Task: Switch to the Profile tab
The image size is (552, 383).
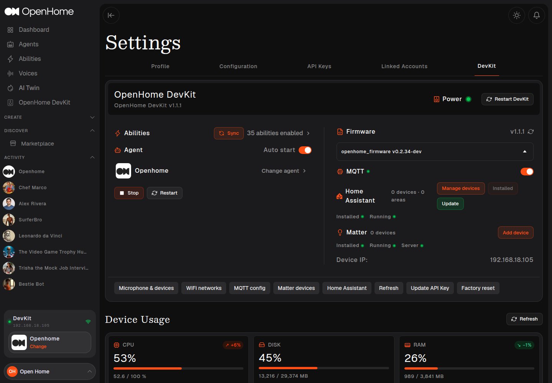Action: 160,66
